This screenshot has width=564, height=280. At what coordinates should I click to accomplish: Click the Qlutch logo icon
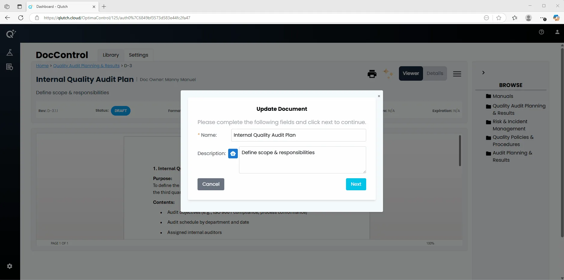coord(11,34)
